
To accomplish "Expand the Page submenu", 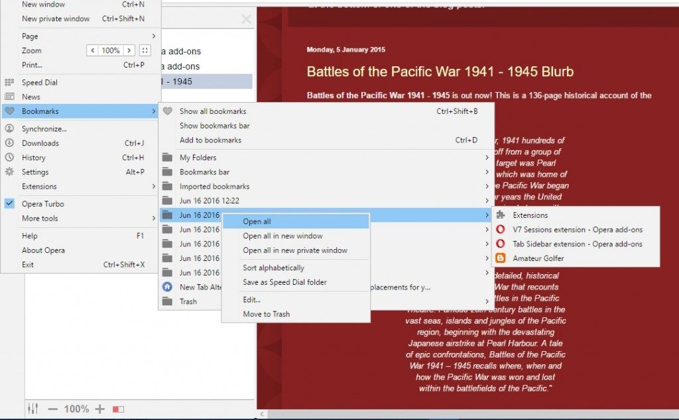I will click(x=154, y=36).
